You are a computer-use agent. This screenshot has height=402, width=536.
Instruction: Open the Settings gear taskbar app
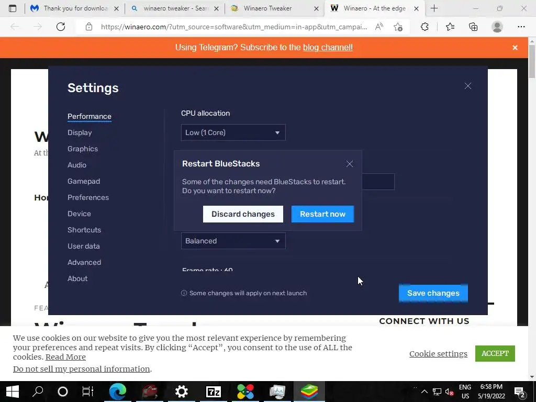(182, 392)
